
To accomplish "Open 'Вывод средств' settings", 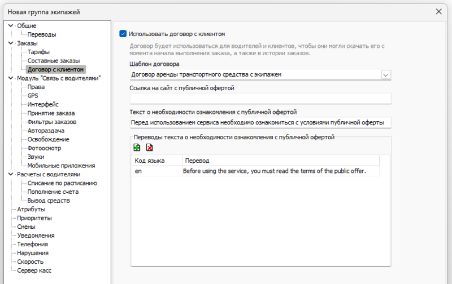I will pyautogui.click(x=49, y=201).
